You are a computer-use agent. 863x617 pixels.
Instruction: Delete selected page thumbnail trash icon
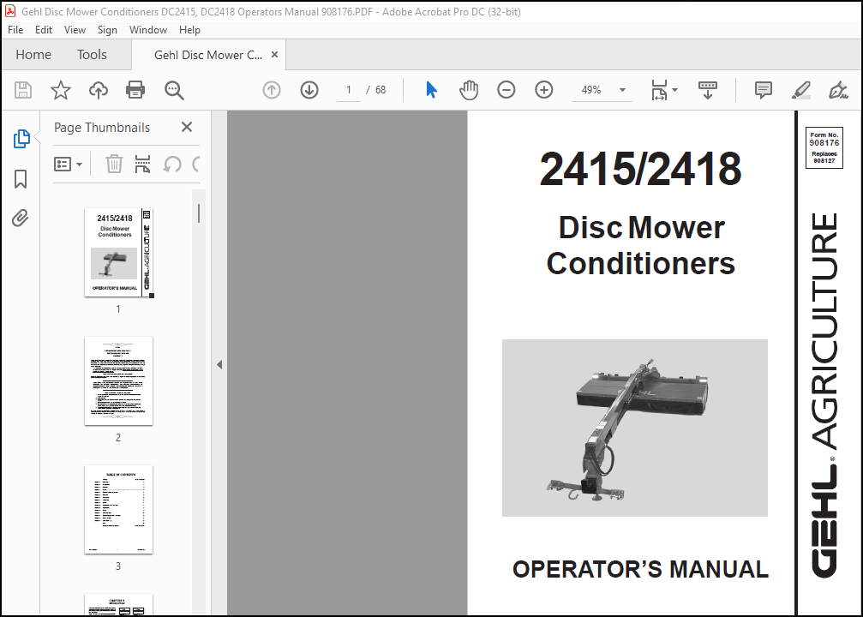point(114,164)
